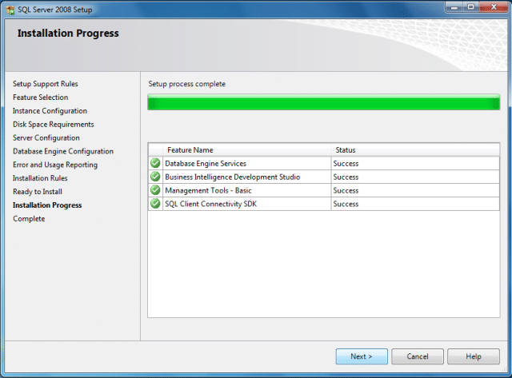Cancel the SQL Server setup

(418, 356)
